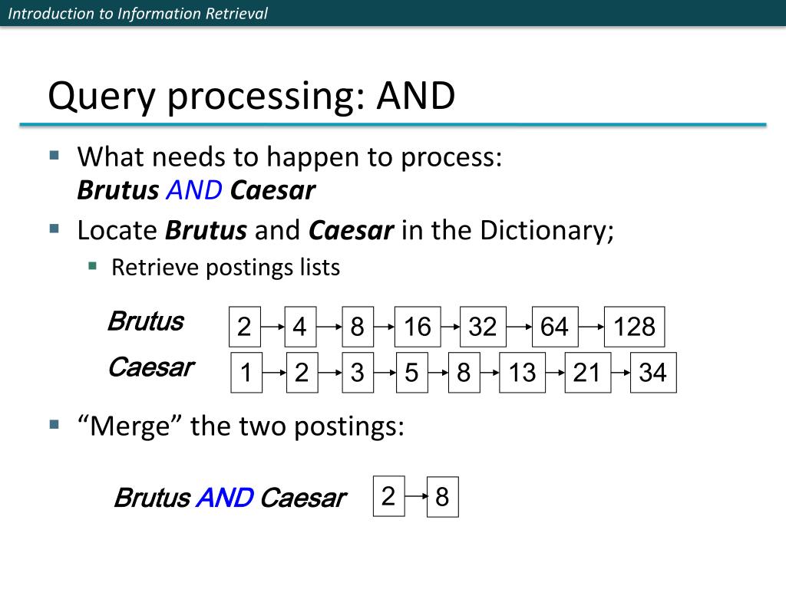Select the Caesar postings box containing 34

click(x=653, y=372)
